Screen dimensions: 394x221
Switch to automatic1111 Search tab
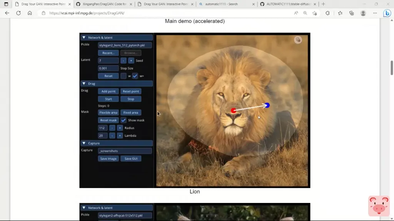click(227, 4)
